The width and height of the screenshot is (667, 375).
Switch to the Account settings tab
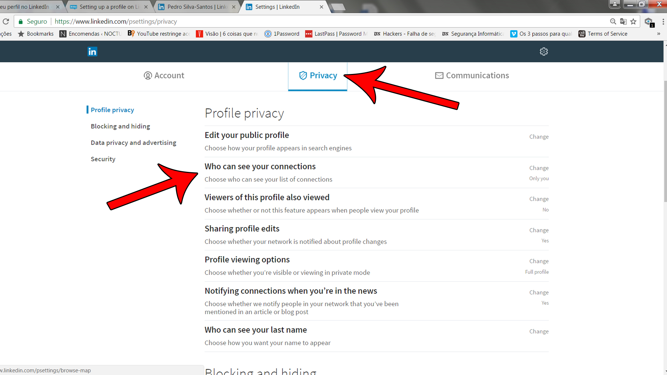(x=164, y=75)
